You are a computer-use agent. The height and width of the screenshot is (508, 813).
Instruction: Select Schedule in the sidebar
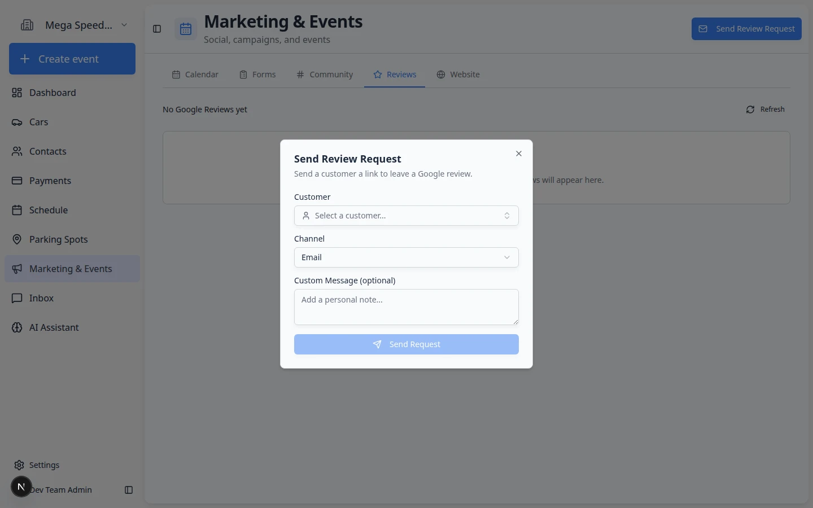pos(72,210)
